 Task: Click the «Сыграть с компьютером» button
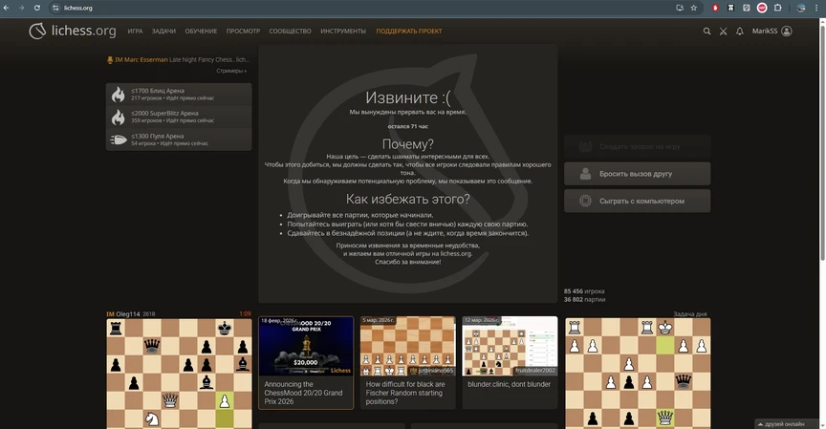pyautogui.click(x=637, y=201)
